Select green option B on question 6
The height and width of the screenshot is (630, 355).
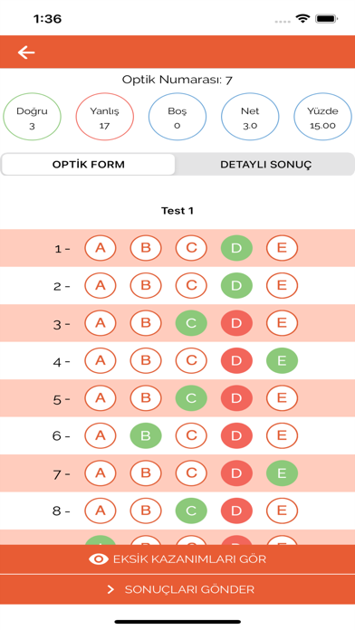pos(146,435)
